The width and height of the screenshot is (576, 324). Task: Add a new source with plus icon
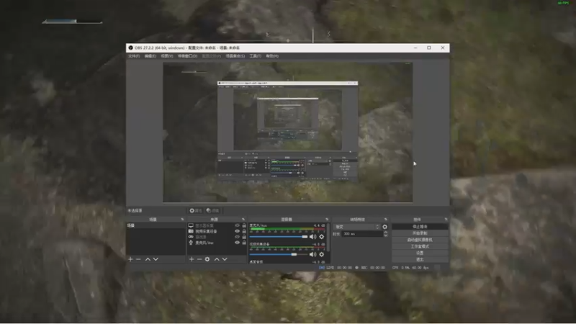[192, 259]
